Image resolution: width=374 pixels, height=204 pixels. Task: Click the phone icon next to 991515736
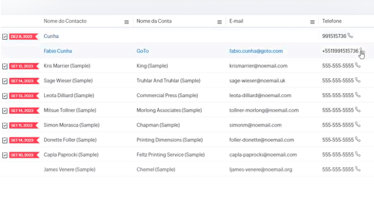350,36
